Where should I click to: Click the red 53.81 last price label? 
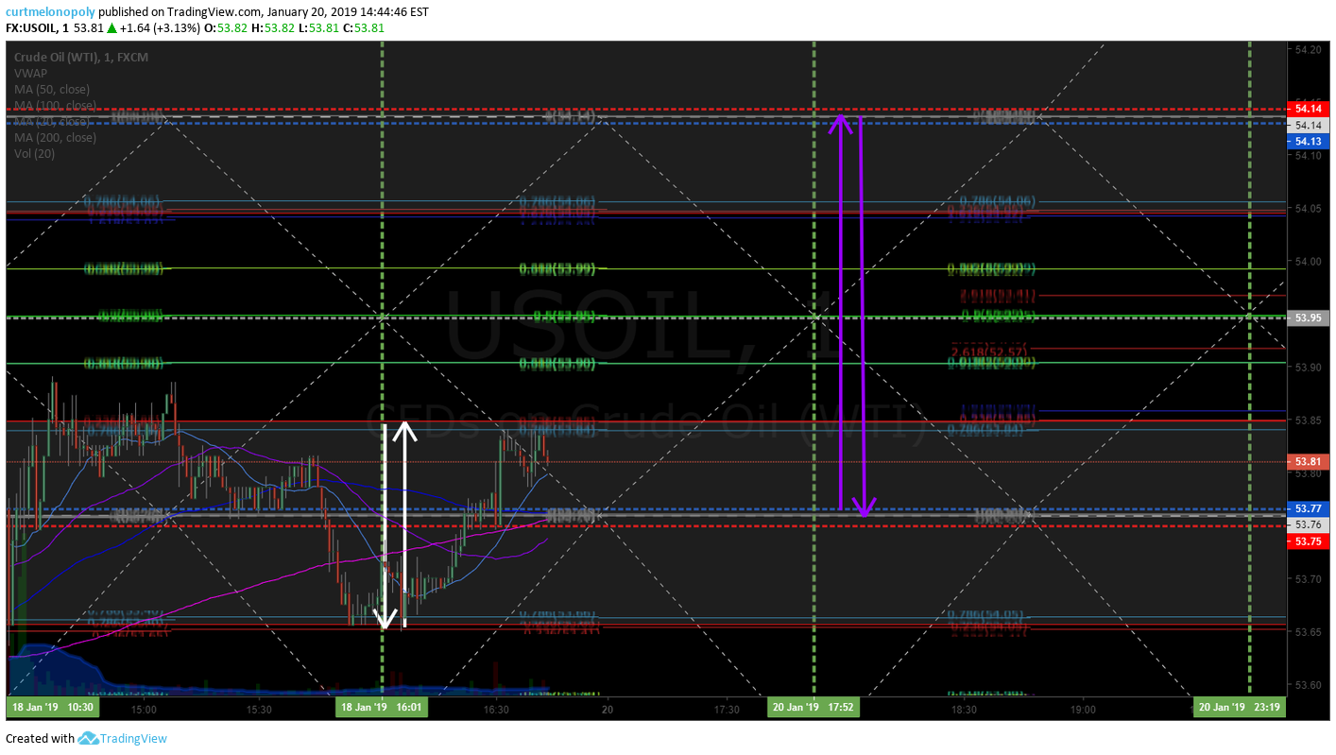click(1309, 462)
